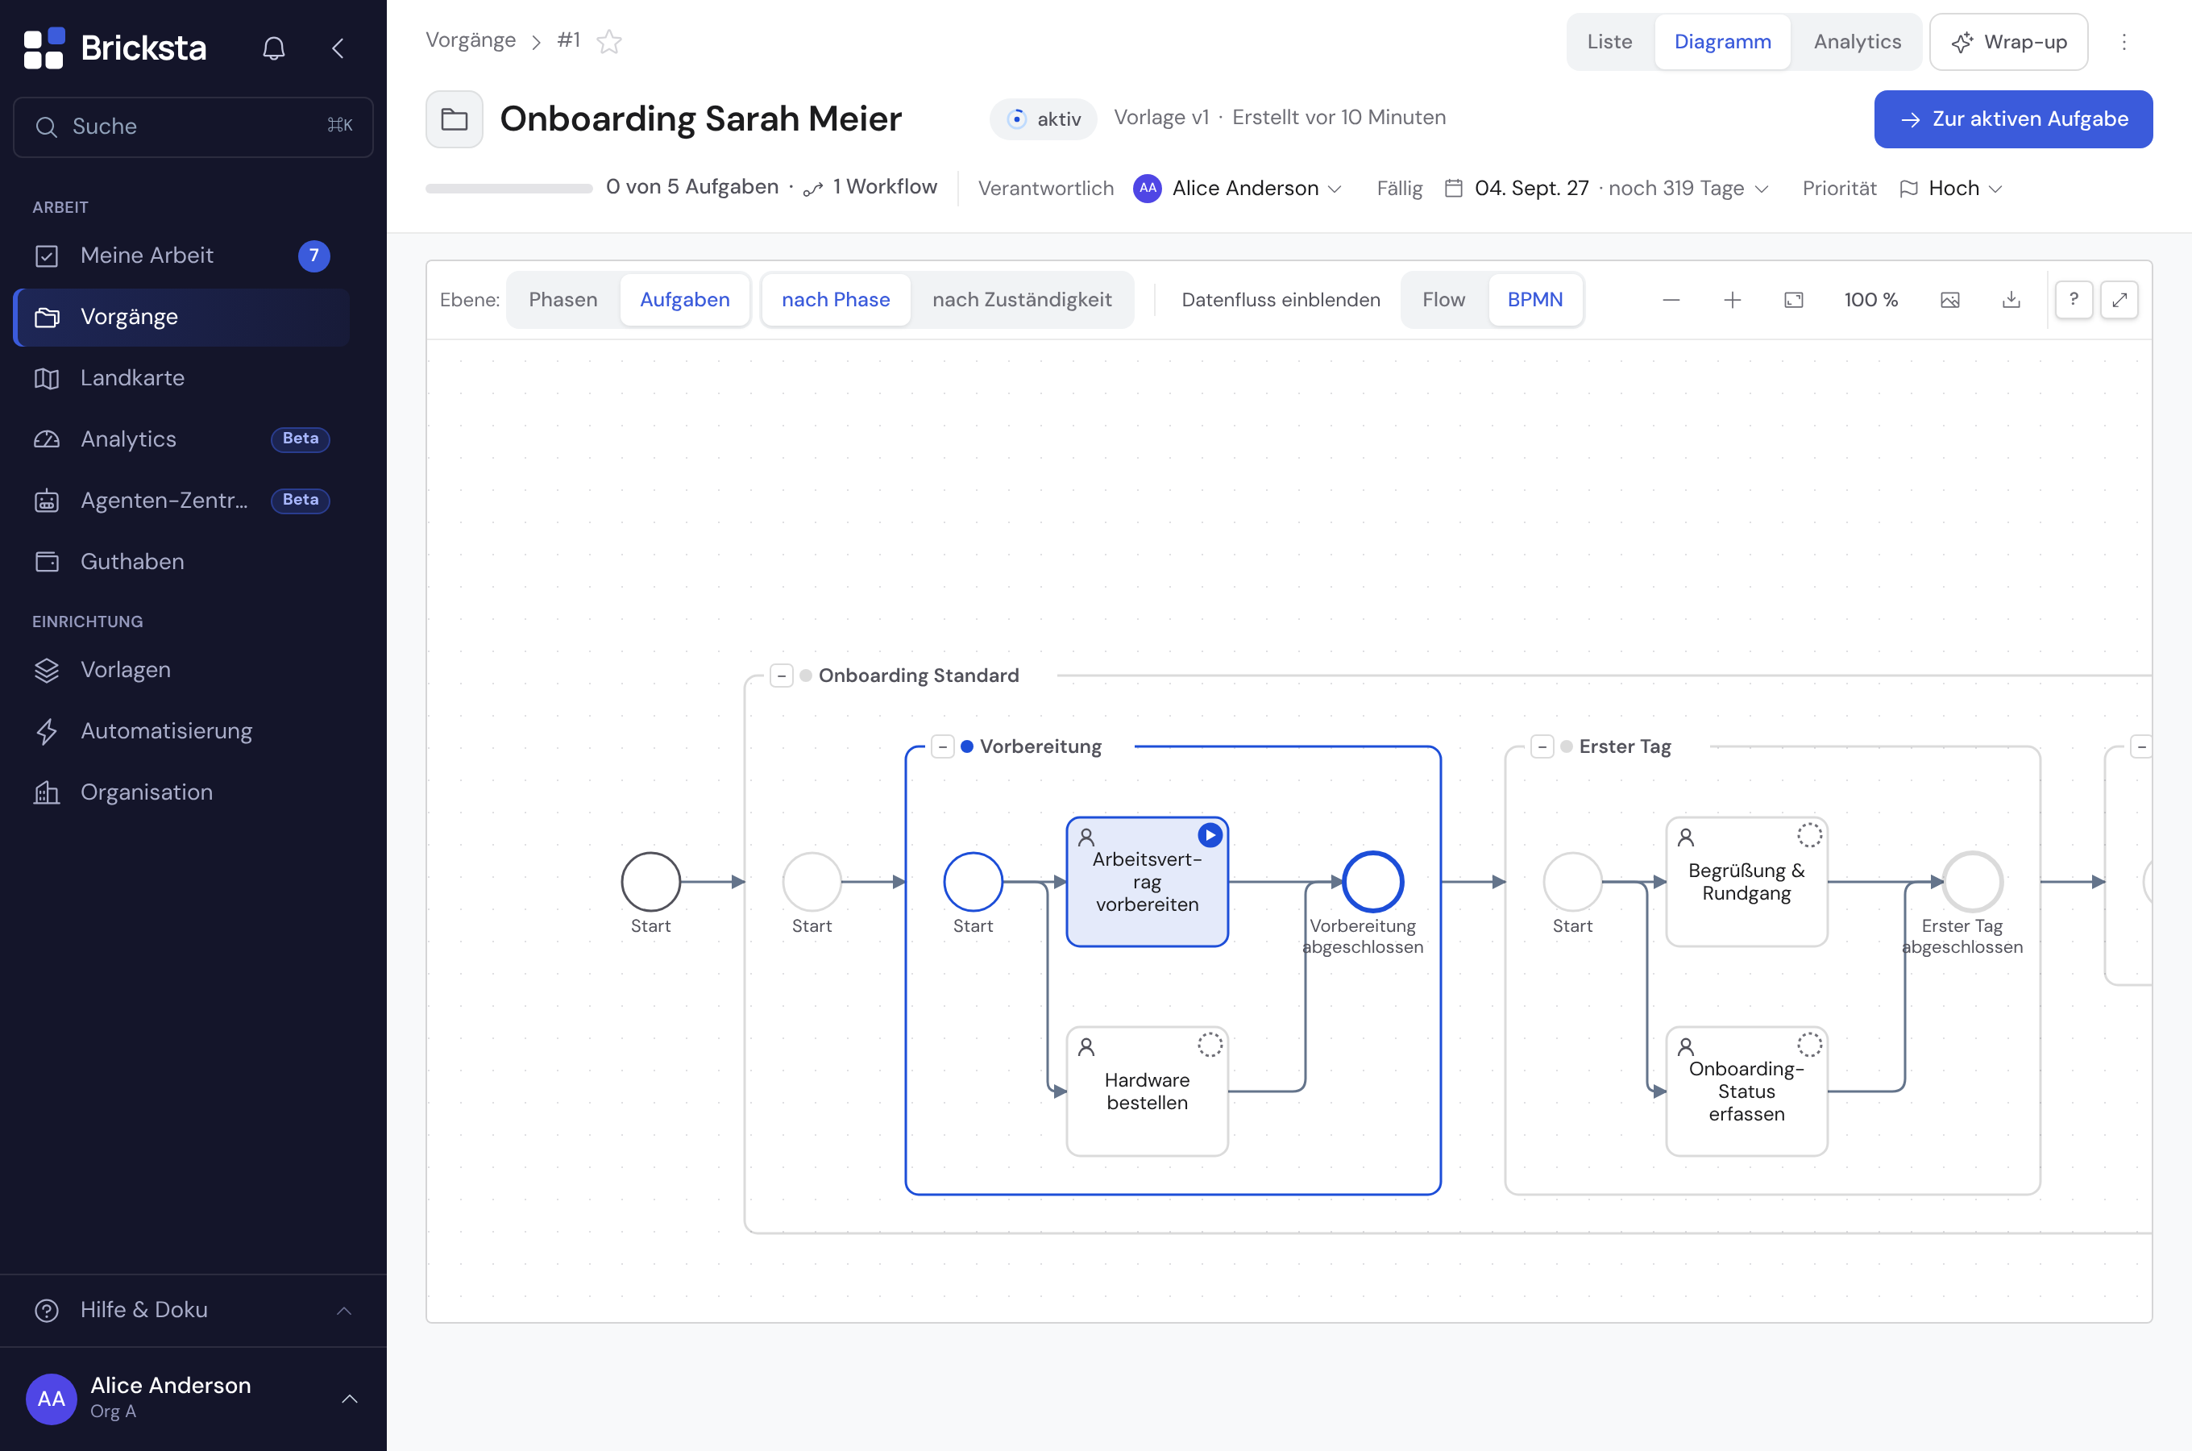Click the Wrap-up button
The width and height of the screenshot is (2192, 1451).
pyautogui.click(x=2008, y=42)
